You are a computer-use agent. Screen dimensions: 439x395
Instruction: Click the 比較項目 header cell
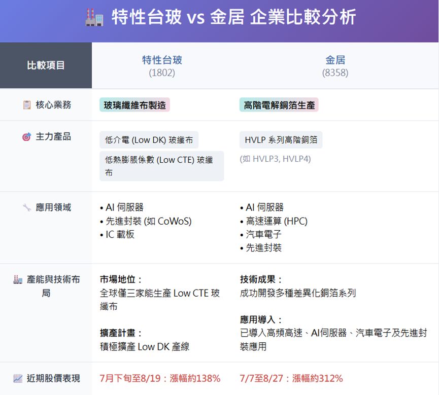click(x=46, y=65)
